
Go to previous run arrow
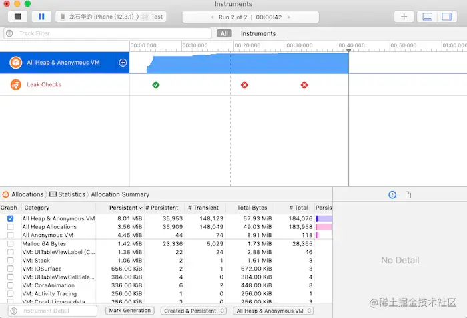click(x=212, y=17)
